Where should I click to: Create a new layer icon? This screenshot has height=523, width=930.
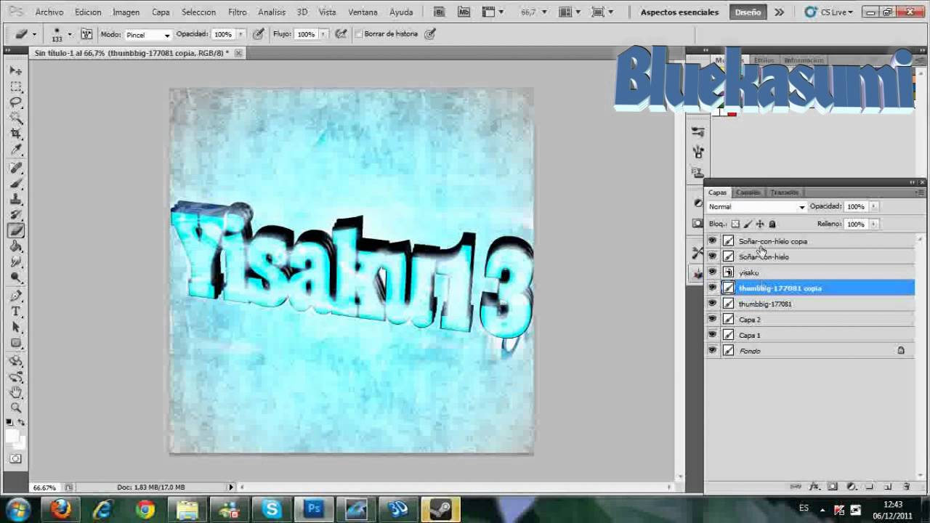tap(888, 487)
